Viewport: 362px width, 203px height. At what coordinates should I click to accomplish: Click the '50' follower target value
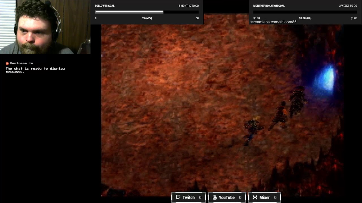coord(197,18)
